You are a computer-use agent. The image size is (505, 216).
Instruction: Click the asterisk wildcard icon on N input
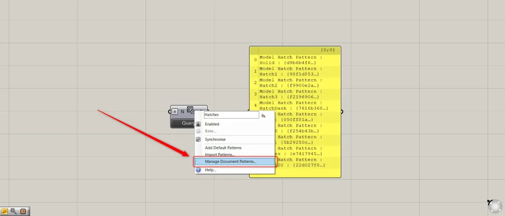tap(175, 112)
